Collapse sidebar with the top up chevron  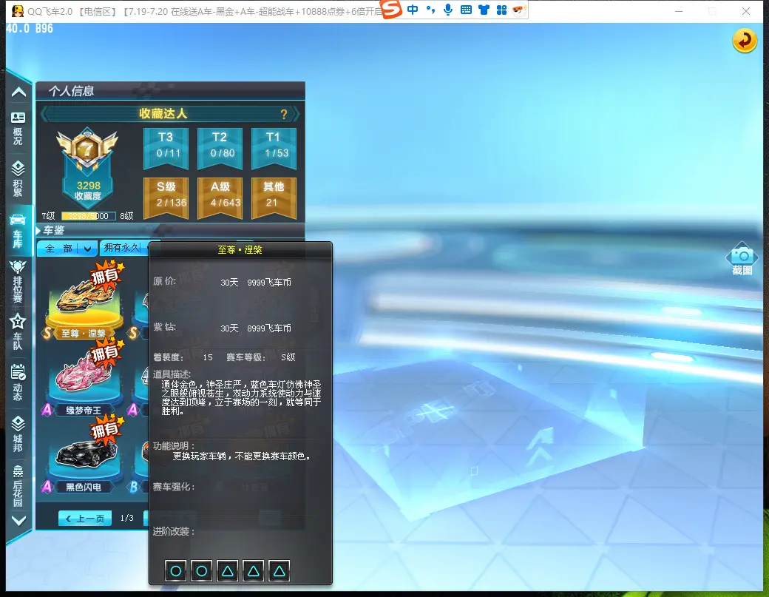(x=18, y=92)
